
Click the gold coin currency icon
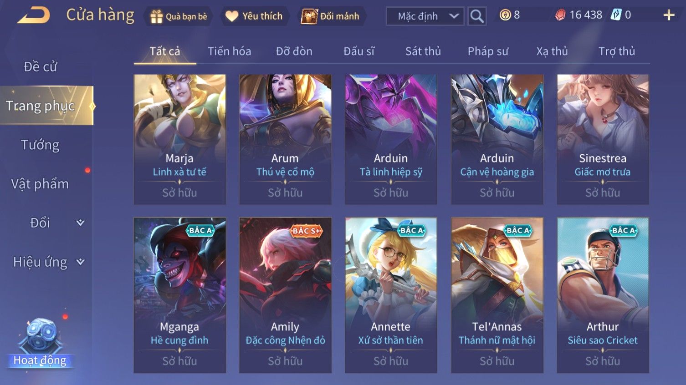(505, 15)
